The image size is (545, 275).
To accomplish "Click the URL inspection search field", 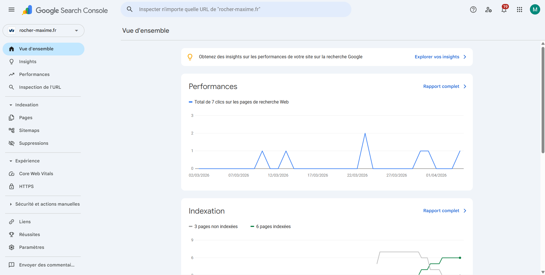I will pos(236,9).
